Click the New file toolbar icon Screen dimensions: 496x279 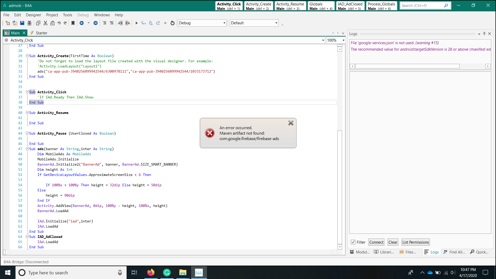tap(8, 23)
